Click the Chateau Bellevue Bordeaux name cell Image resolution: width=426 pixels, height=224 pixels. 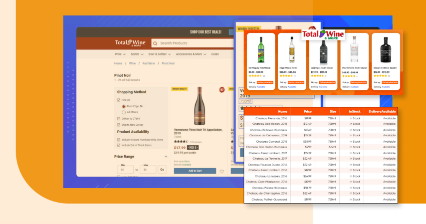pos(268,130)
